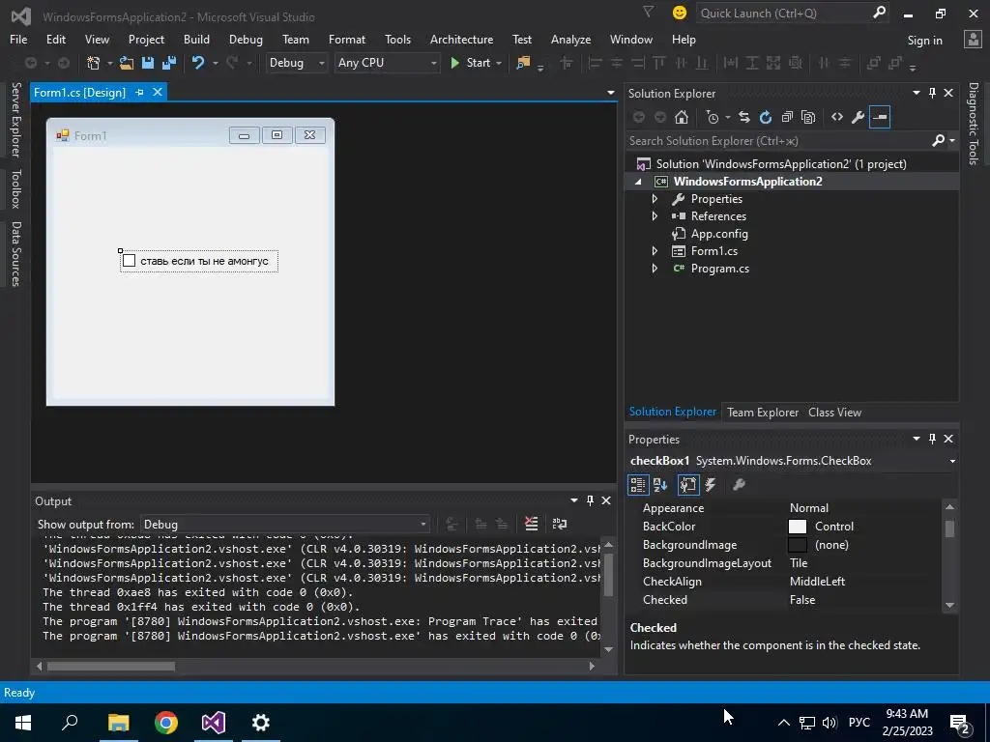Viewport: 990px width, 742px height.
Task: Click the Save All toolbar icon
Action: 168,63
